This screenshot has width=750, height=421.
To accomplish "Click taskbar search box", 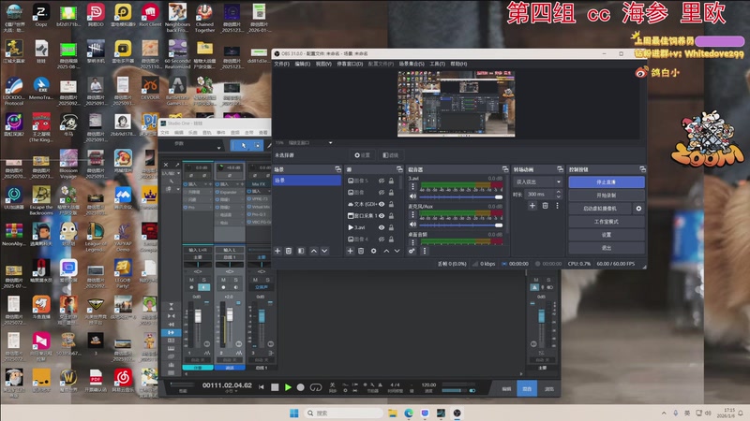I will coord(343,413).
